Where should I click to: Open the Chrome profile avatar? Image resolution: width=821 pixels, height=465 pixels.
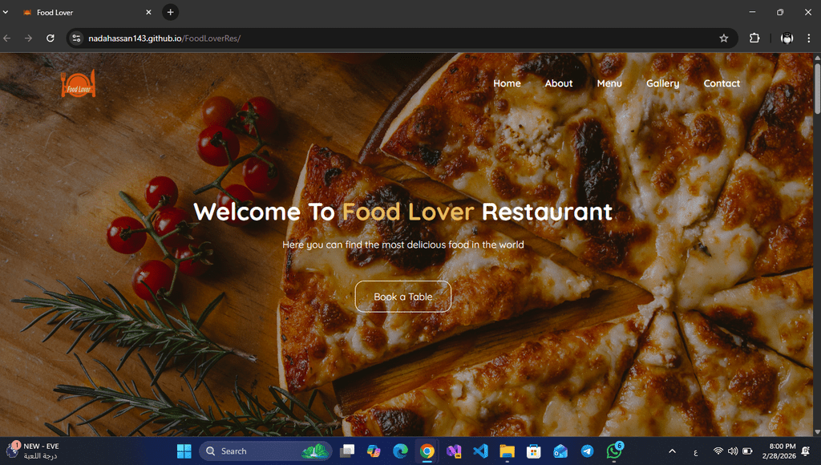tap(787, 38)
